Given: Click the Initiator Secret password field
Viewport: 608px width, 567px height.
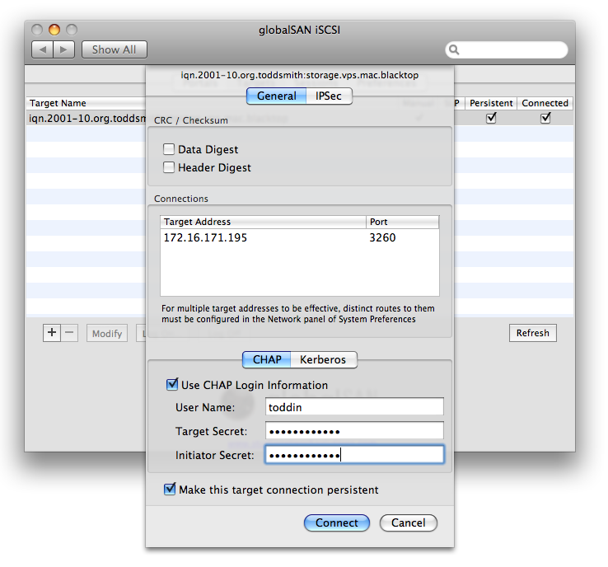Looking at the screenshot, I should point(354,455).
